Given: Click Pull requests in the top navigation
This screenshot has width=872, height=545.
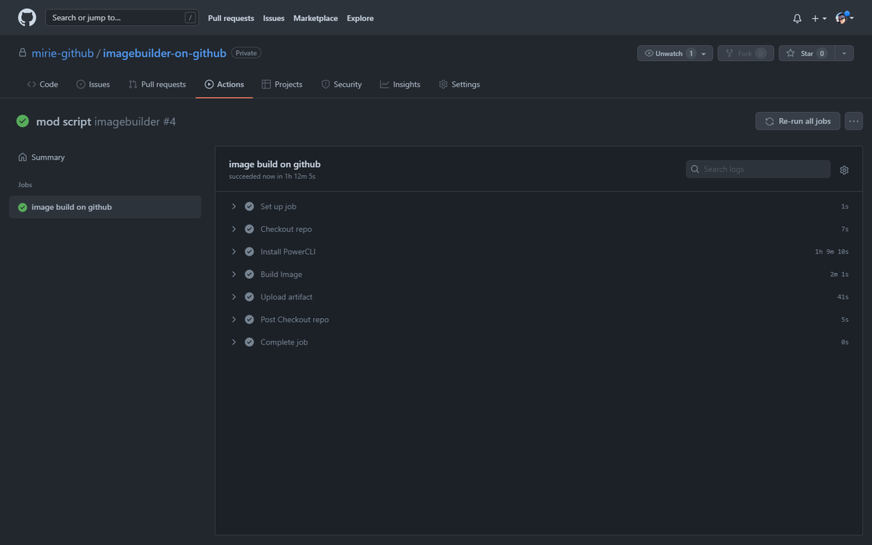Looking at the screenshot, I should [231, 18].
